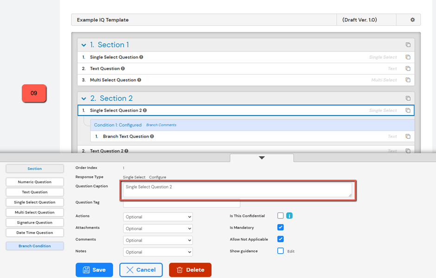Open the Actions dropdown
Viewport: 436px width, 278px height.
coord(158,217)
